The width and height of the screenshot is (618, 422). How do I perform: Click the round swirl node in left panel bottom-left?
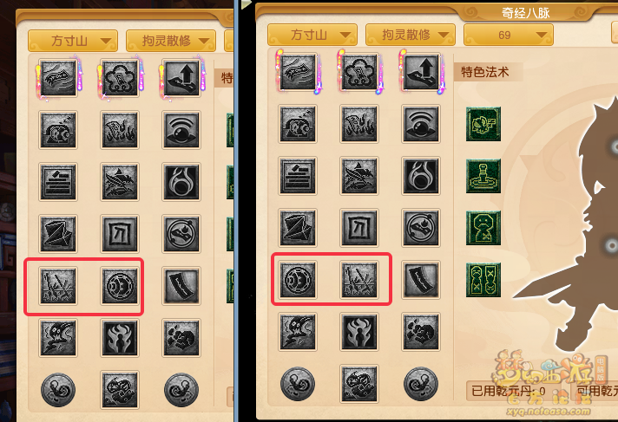click(58, 390)
